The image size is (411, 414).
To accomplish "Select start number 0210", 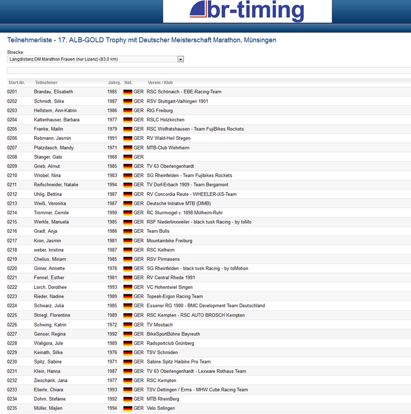I will click(x=12, y=176).
